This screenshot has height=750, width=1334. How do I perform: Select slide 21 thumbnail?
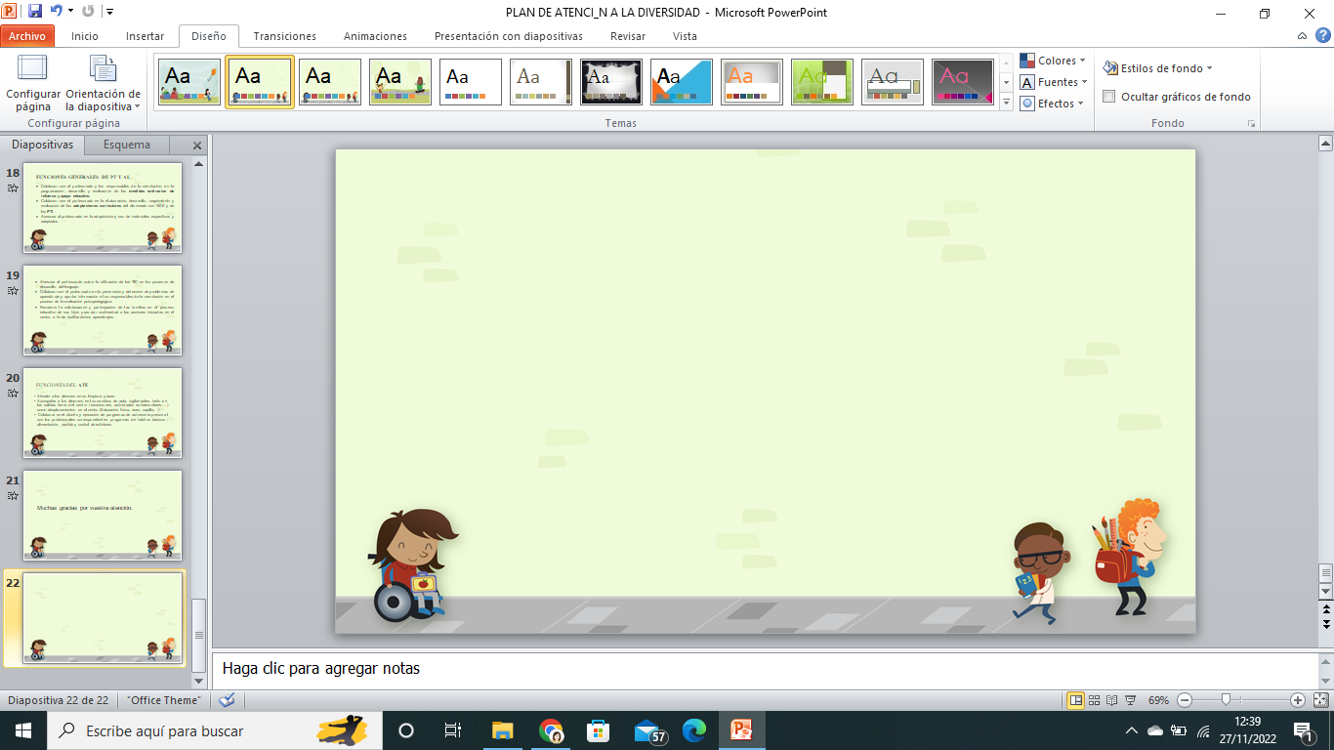(103, 515)
